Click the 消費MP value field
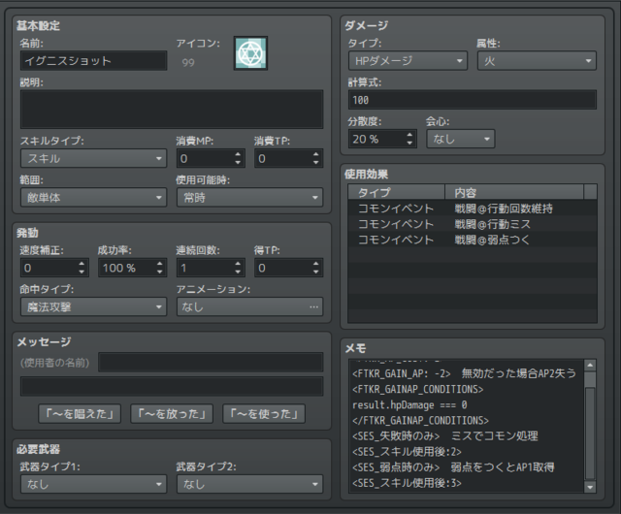 tap(205, 158)
